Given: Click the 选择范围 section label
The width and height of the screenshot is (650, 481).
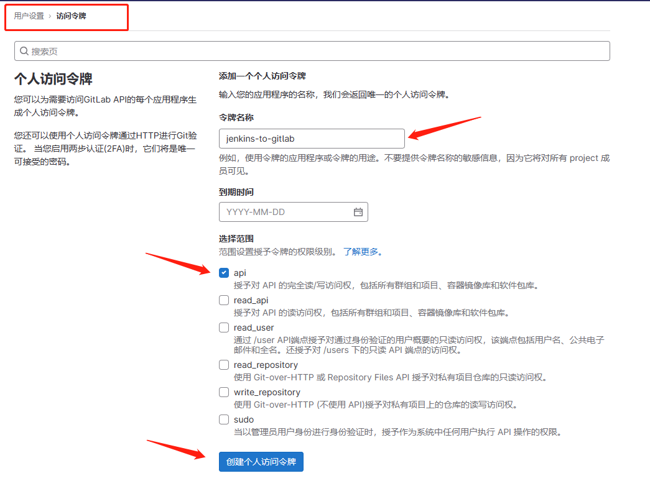Looking at the screenshot, I should [236, 239].
